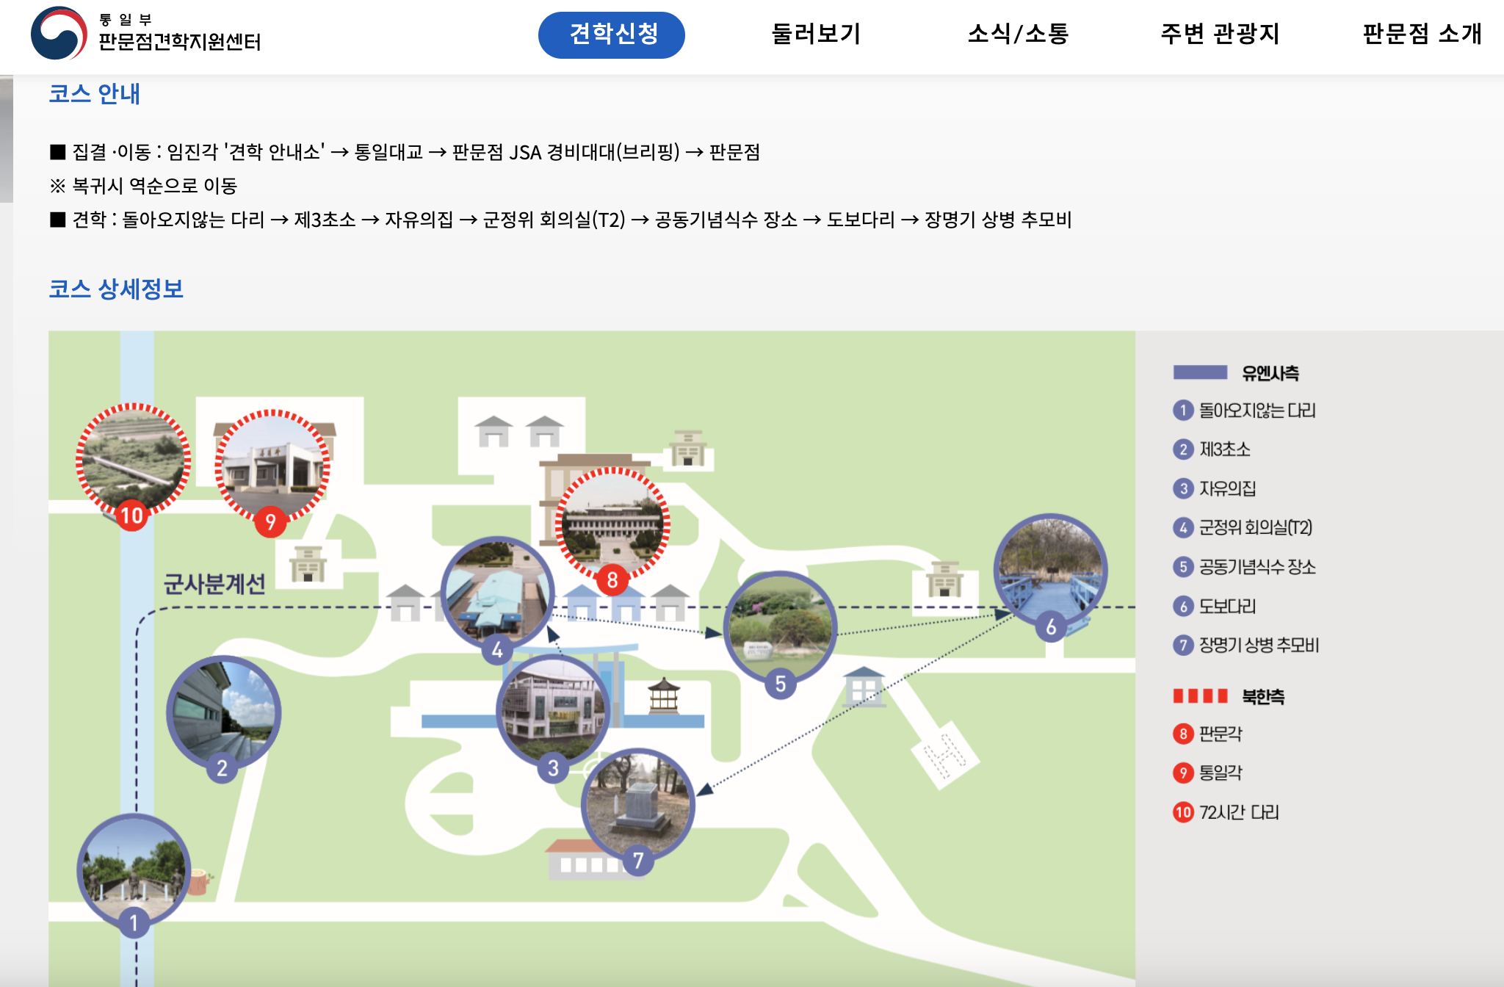The width and height of the screenshot is (1504, 987).
Task: Go to 판문점 소개 menu
Action: tap(1422, 35)
